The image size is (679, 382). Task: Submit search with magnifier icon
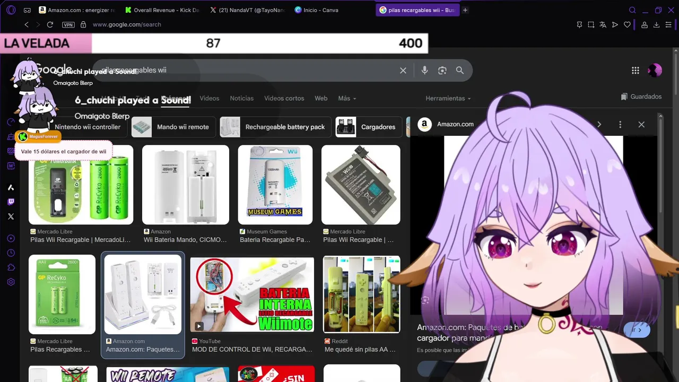(x=460, y=70)
